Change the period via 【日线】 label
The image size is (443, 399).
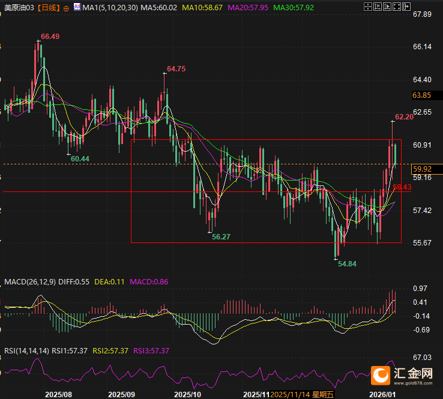[49, 8]
